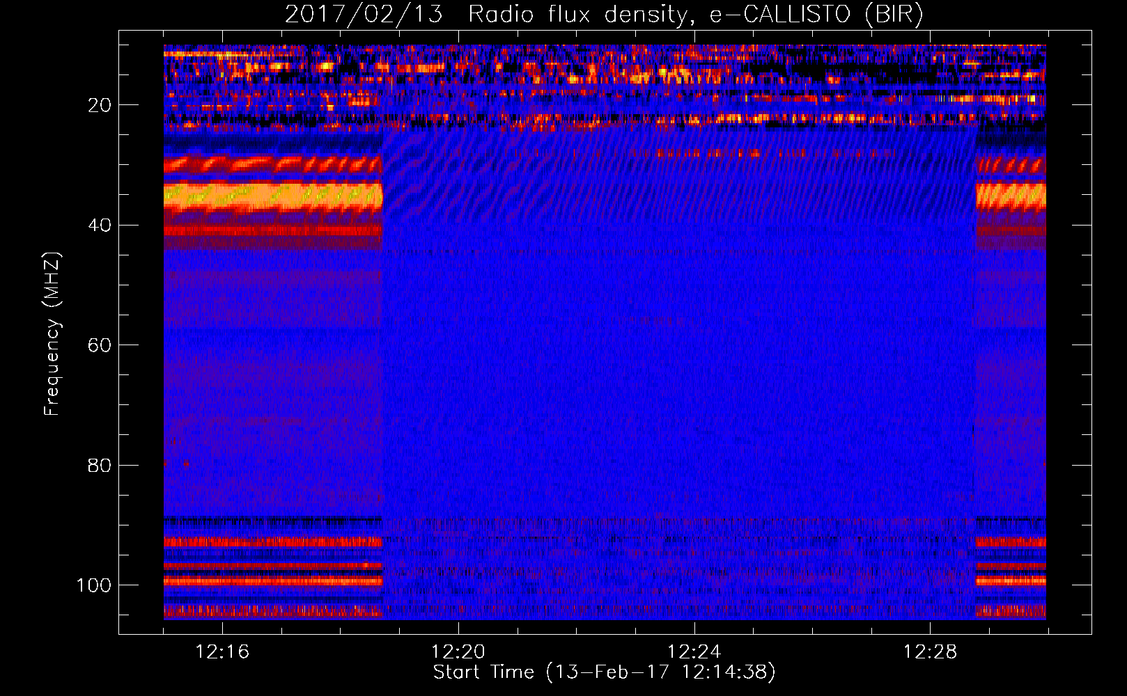Click the 12:20 time tick label
The height and width of the screenshot is (696, 1127).
458,651
